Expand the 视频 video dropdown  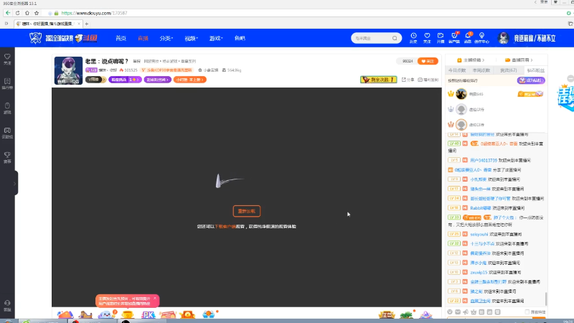click(x=191, y=38)
